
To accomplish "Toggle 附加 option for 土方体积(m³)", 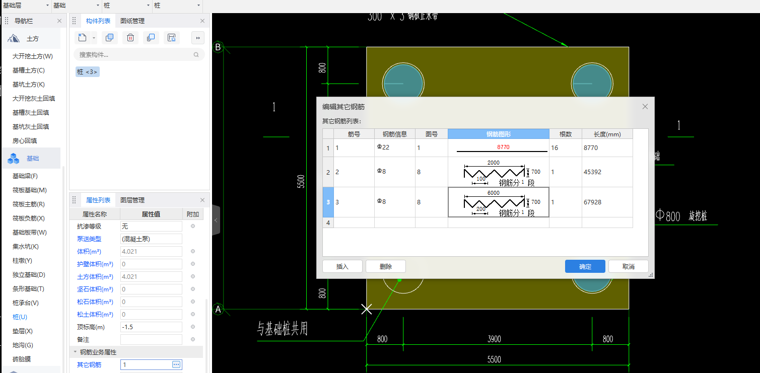I will 193,276.
